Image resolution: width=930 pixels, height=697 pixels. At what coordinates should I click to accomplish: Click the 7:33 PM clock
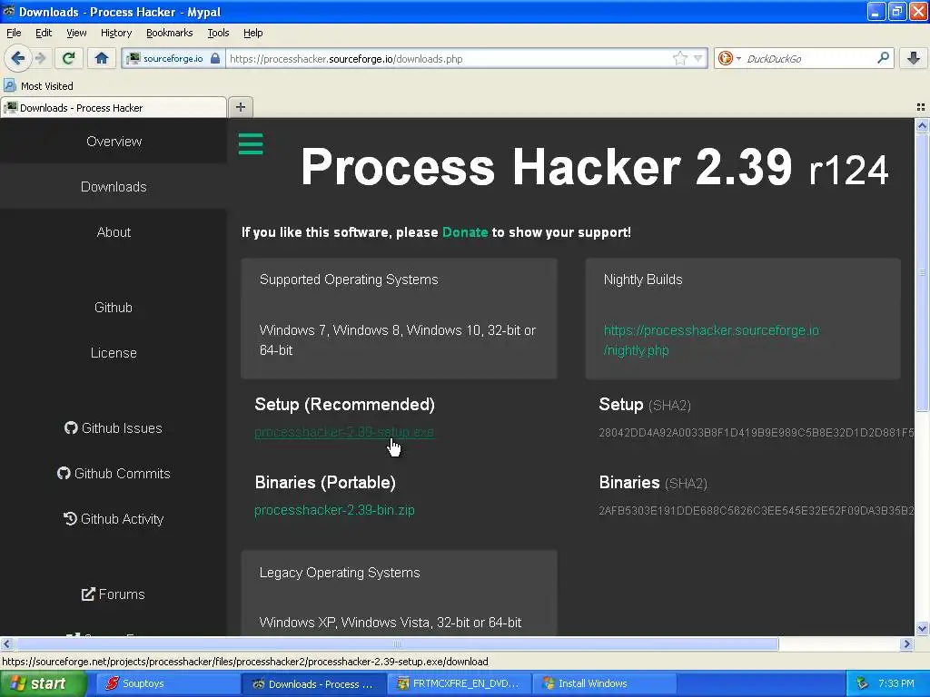point(896,683)
